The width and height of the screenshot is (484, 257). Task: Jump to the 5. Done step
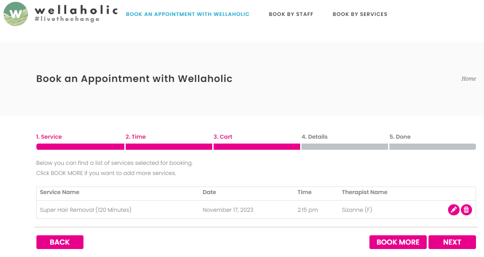pyautogui.click(x=401, y=136)
